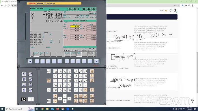Open the Zoom app in the taskbar
Viewport: 198px width, 111px height.
68,109
